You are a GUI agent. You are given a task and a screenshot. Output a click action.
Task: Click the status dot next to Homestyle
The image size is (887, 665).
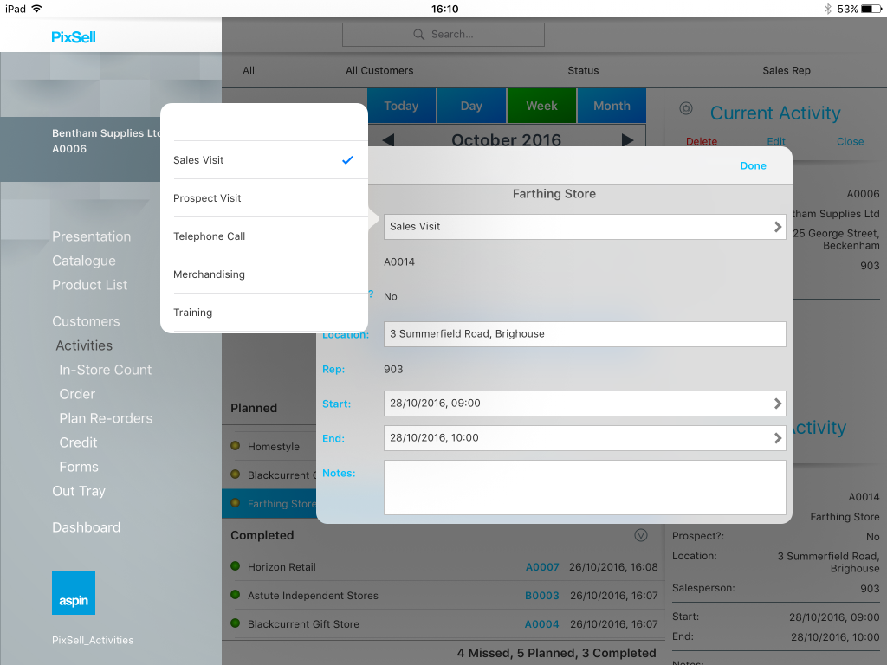pyautogui.click(x=236, y=446)
